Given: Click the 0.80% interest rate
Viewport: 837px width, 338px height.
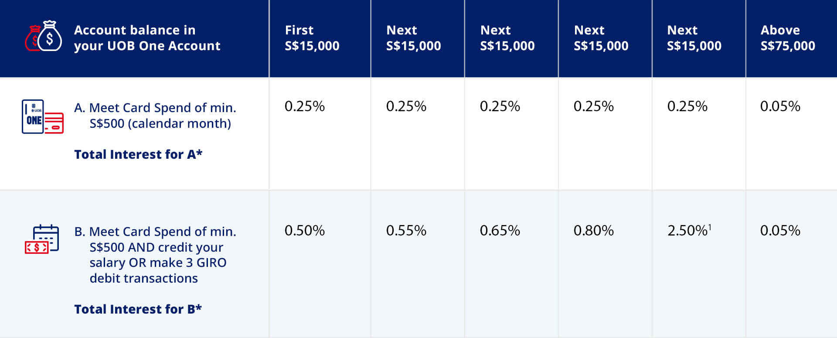Looking at the screenshot, I should click(593, 231).
